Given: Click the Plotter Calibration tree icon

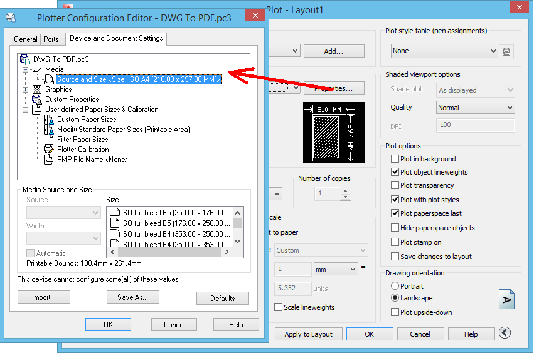Looking at the screenshot, I should point(49,150).
